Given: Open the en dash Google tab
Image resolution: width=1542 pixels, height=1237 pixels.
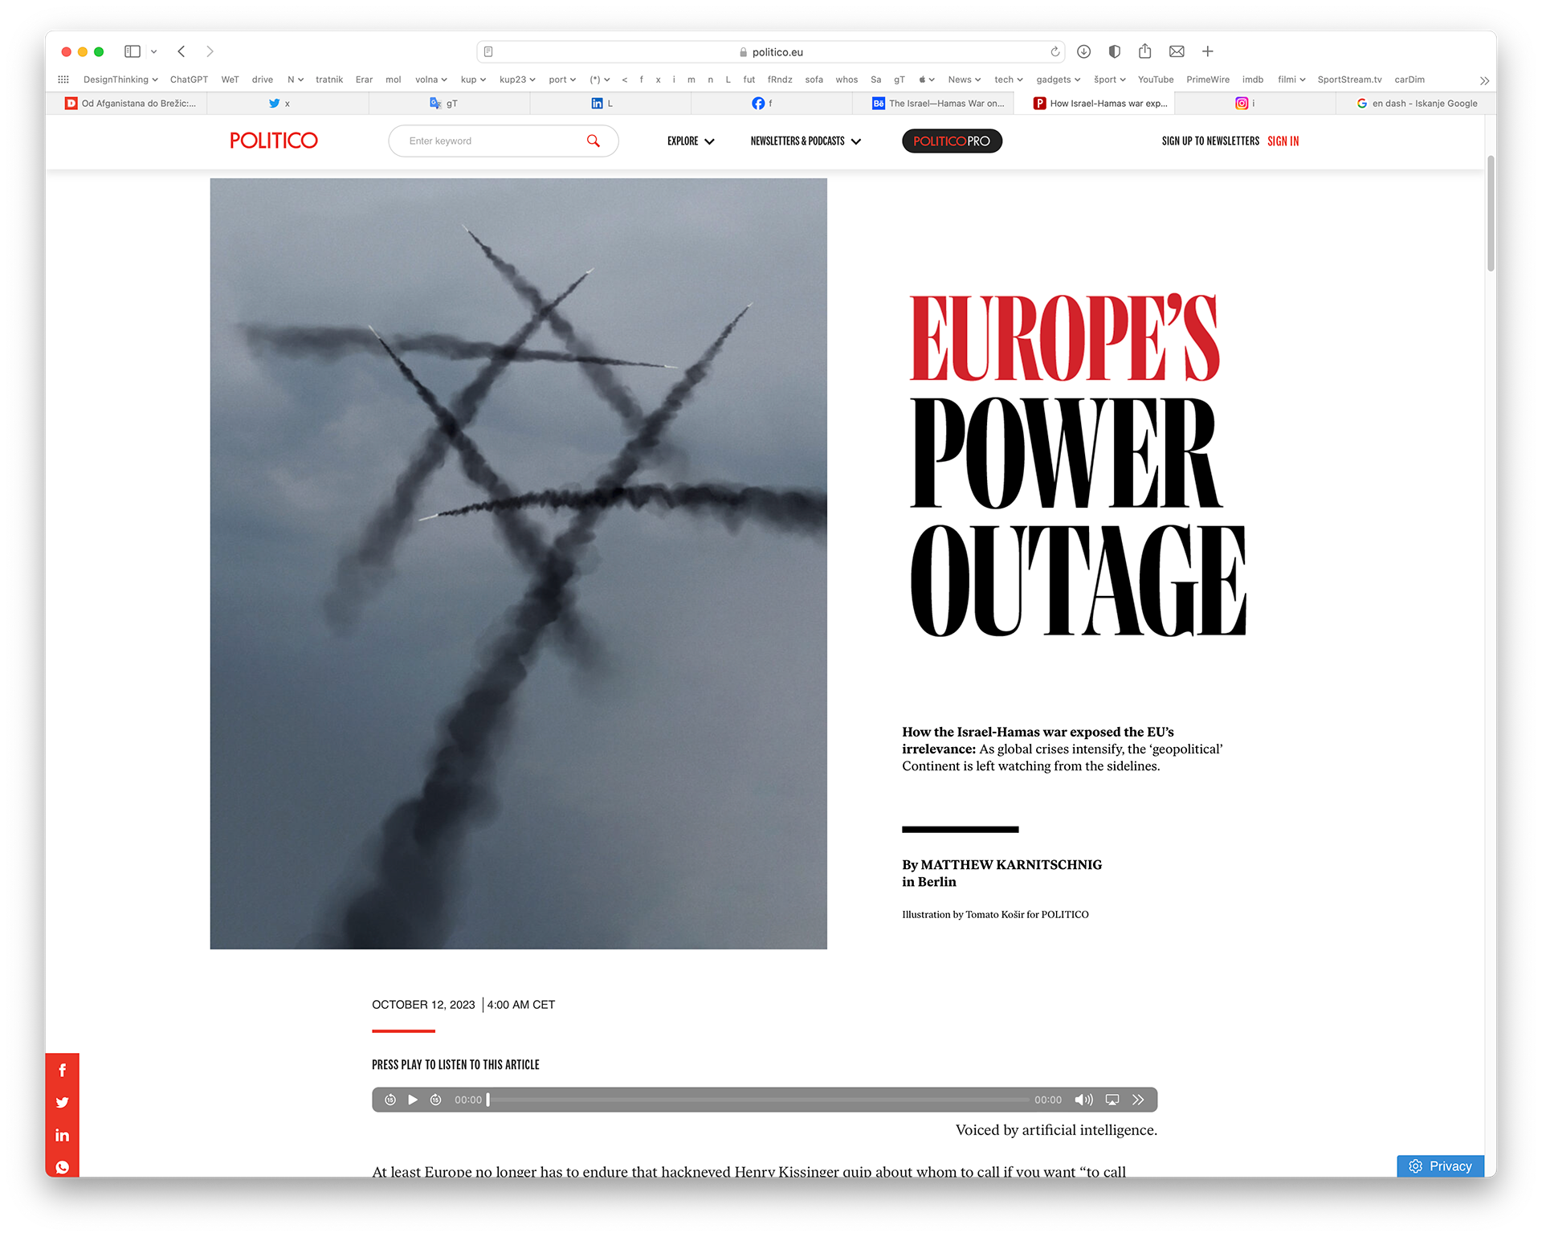Looking at the screenshot, I should [x=1417, y=103].
